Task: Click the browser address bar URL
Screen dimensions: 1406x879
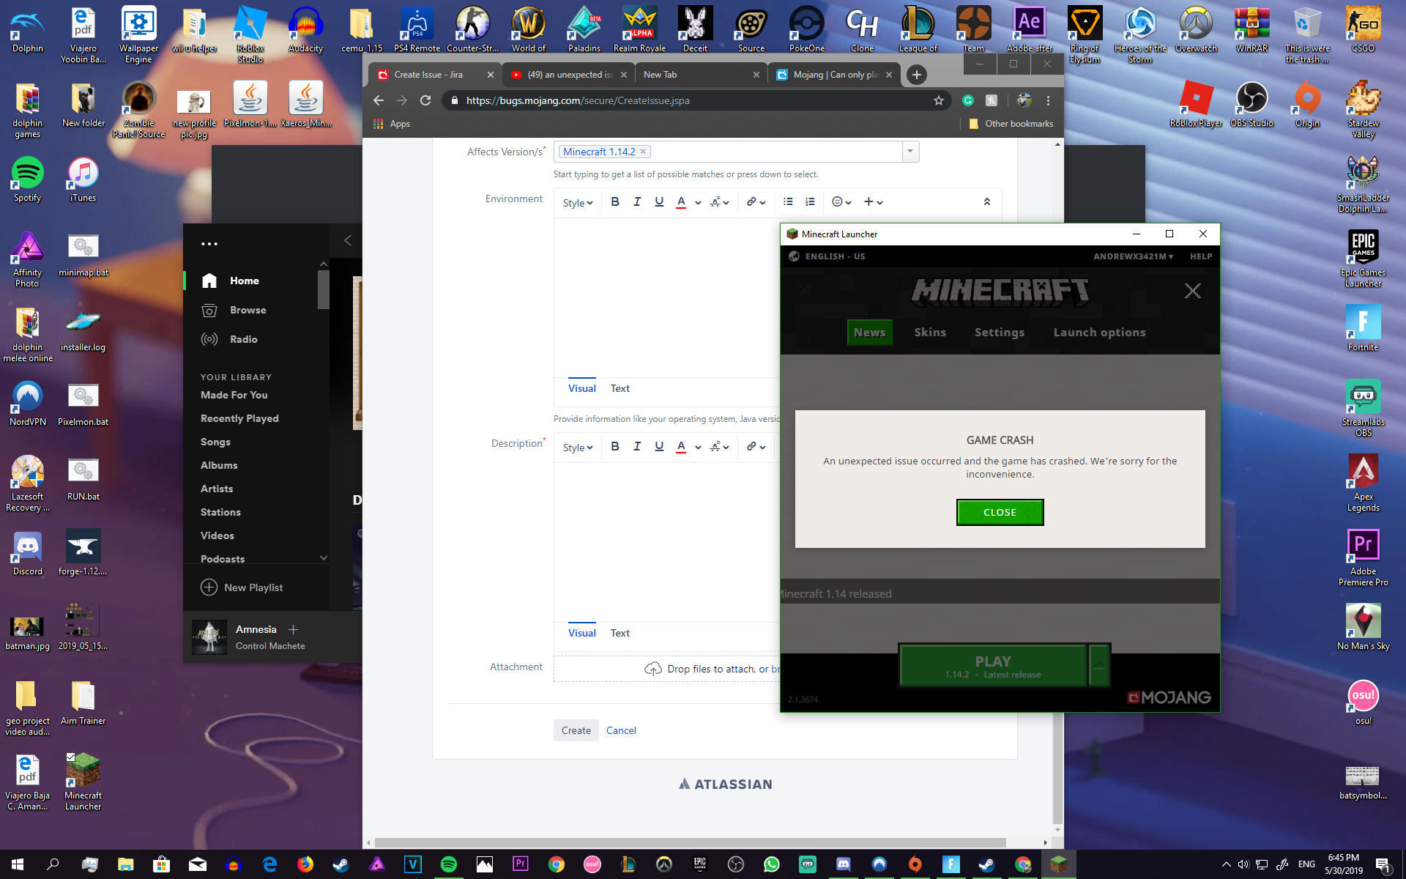Action: click(x=579, y=100)
